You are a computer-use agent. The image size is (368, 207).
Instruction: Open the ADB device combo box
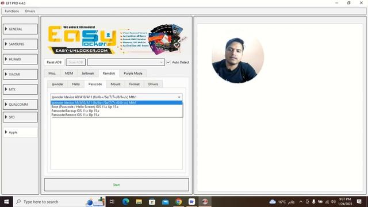126,62
